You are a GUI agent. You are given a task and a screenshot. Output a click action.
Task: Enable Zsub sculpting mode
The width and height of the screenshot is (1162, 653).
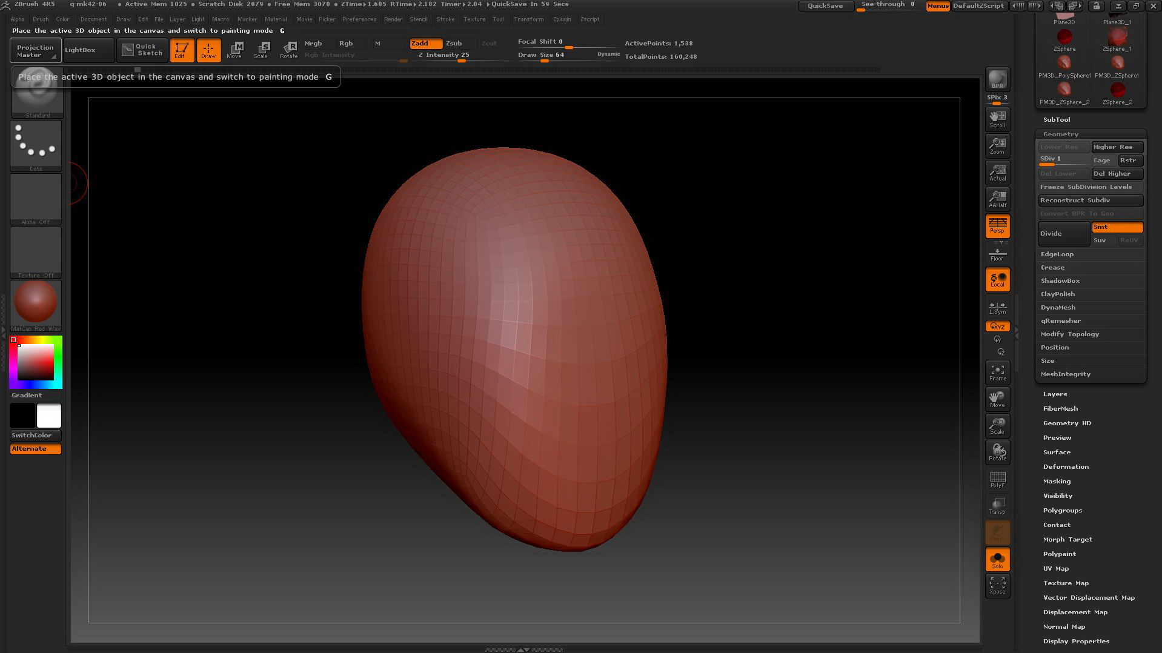click(x=454, y=43)
